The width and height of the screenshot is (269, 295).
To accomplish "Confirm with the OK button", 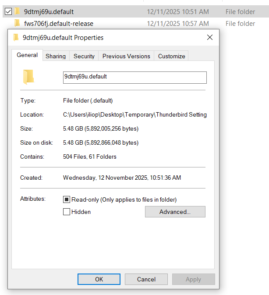I will tap(99, 279).
